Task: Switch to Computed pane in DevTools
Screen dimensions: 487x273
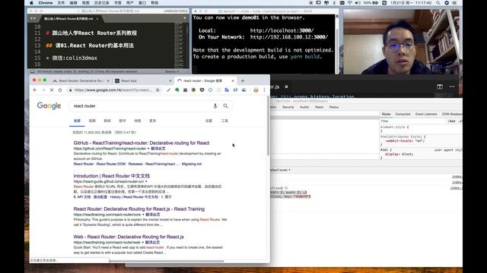Action: 403,115
